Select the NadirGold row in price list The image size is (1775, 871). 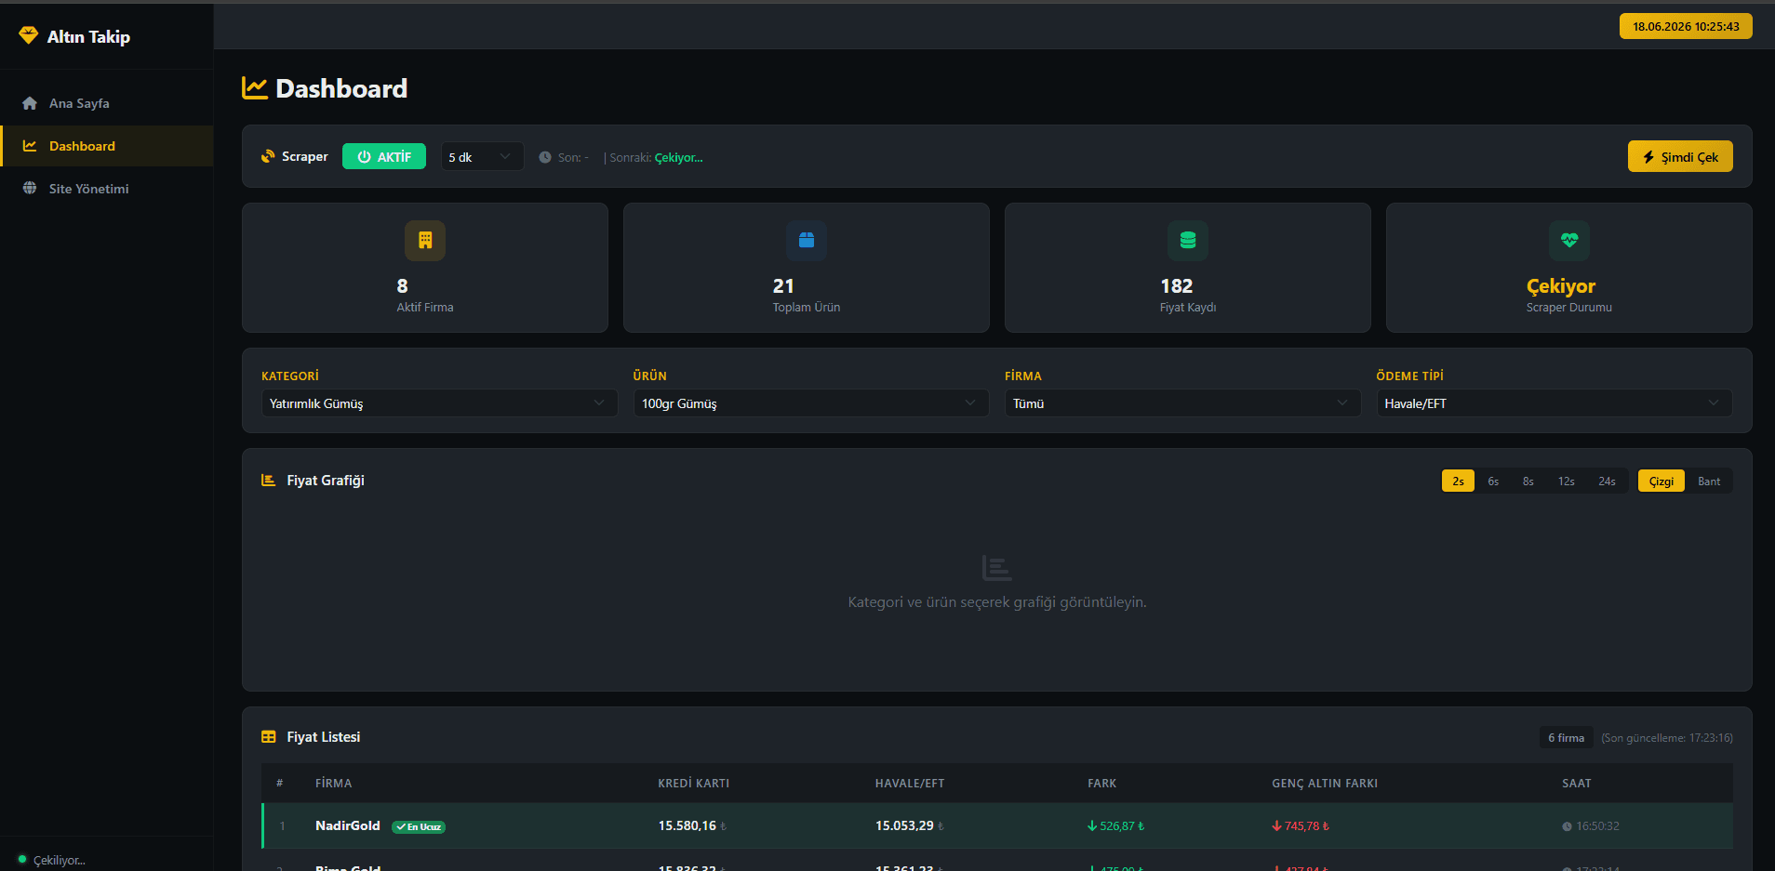pyautogui.click(x=997, y=825)
